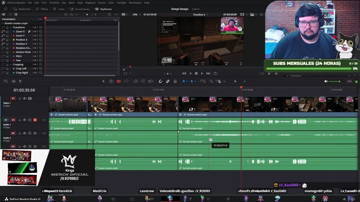Toggle the Keyframes panel button
The width and height of the screenshot is (360, 202).
point(103,9)
